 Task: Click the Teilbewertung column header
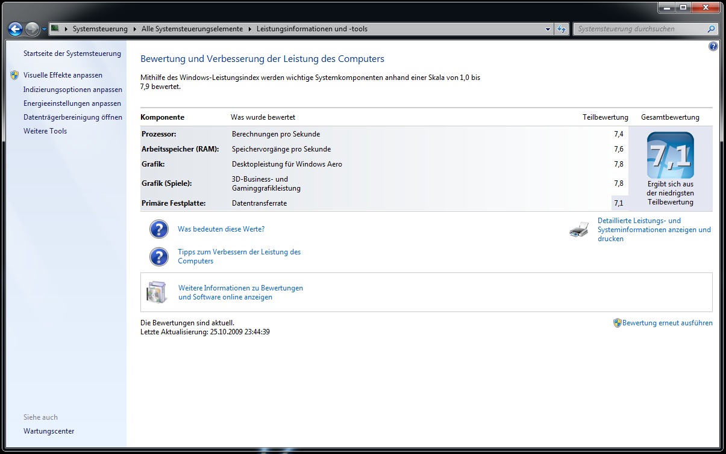coord(605,117)
